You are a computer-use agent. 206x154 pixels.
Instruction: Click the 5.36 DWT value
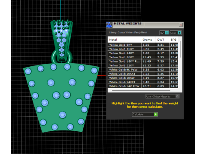pyautogui.click(x=161, y=74)
